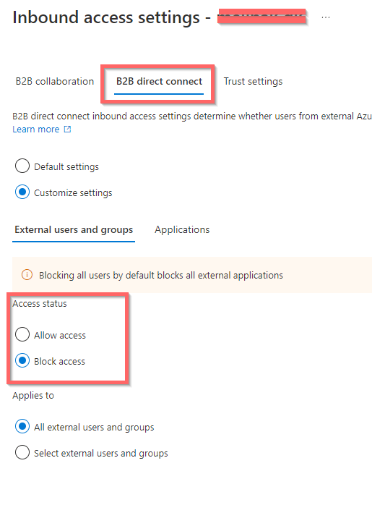
Task: Open the Learn more link
Action: 36,130
